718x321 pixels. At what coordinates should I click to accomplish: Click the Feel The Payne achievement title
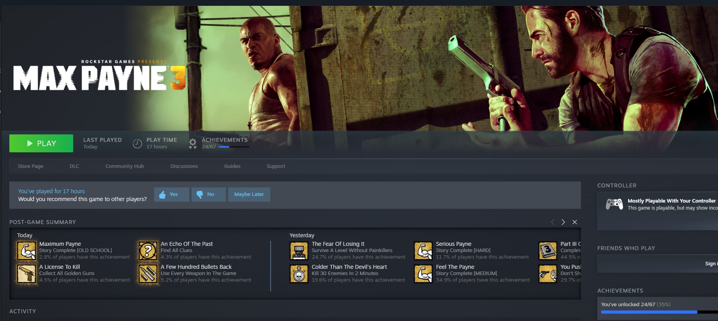coord(455,267)
